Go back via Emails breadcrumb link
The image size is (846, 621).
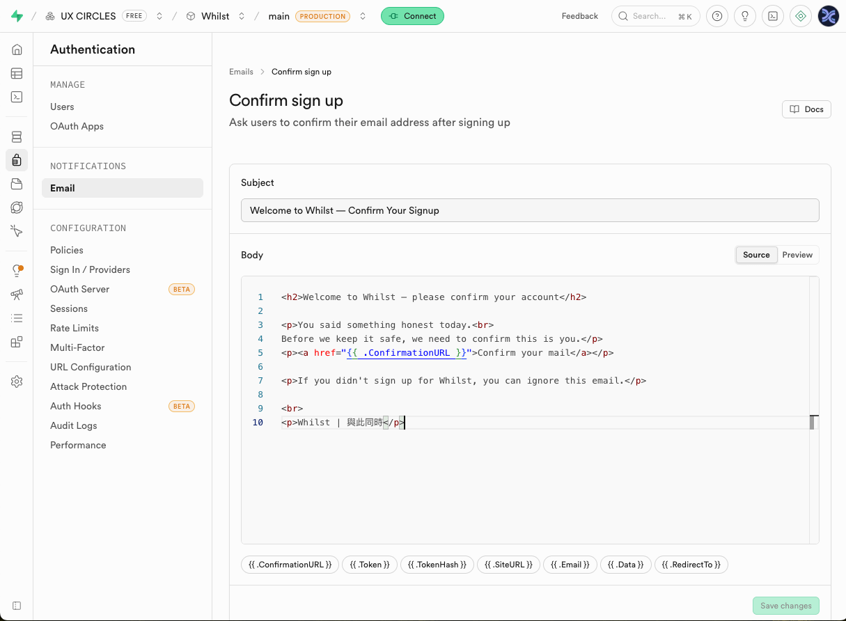pyautogui.click(x=241, y=72)
